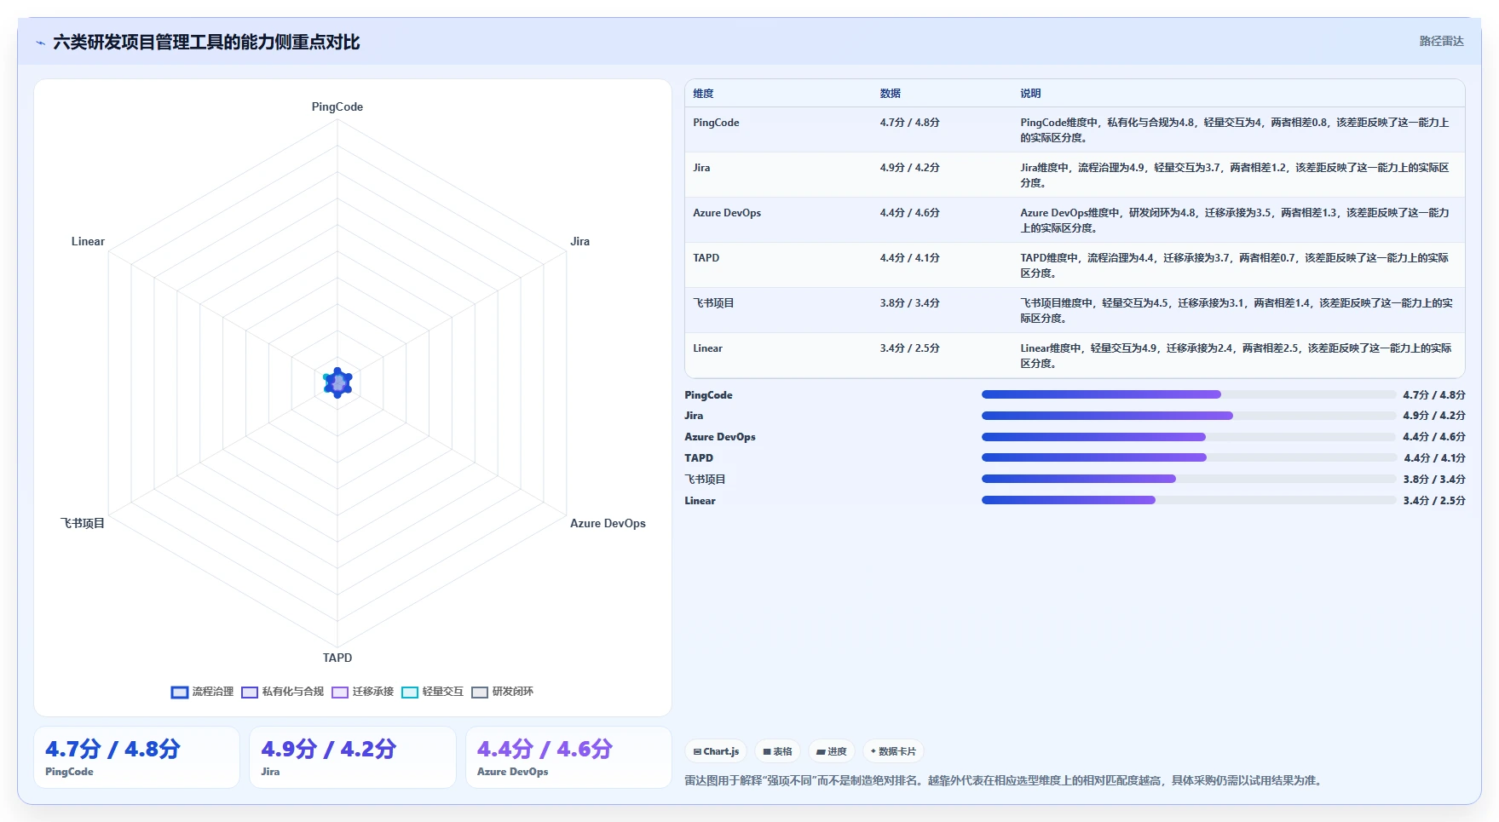Select the 进度 chip
The width and height of the screenshot is (1499, 822).
coord(832,751)
